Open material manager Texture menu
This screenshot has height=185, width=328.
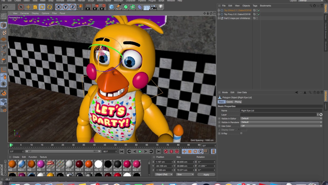(43, 157)
